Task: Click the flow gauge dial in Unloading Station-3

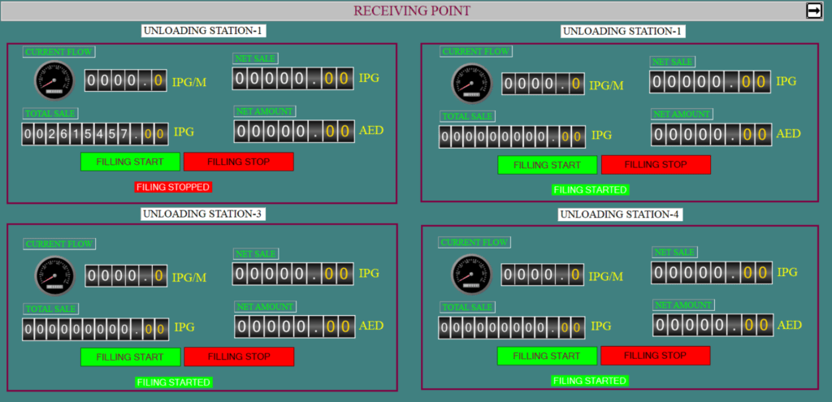Action: pos(54,276)
